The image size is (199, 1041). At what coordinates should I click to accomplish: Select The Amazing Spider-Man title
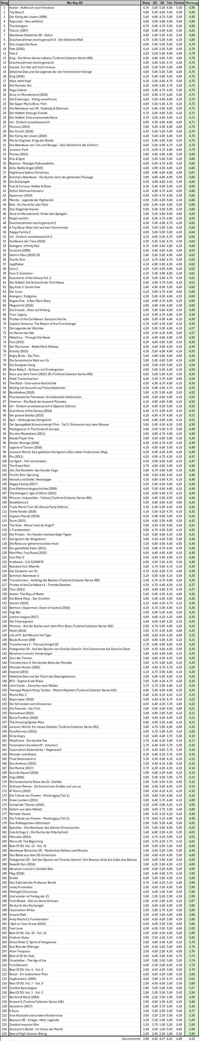[x=26, y=722]
